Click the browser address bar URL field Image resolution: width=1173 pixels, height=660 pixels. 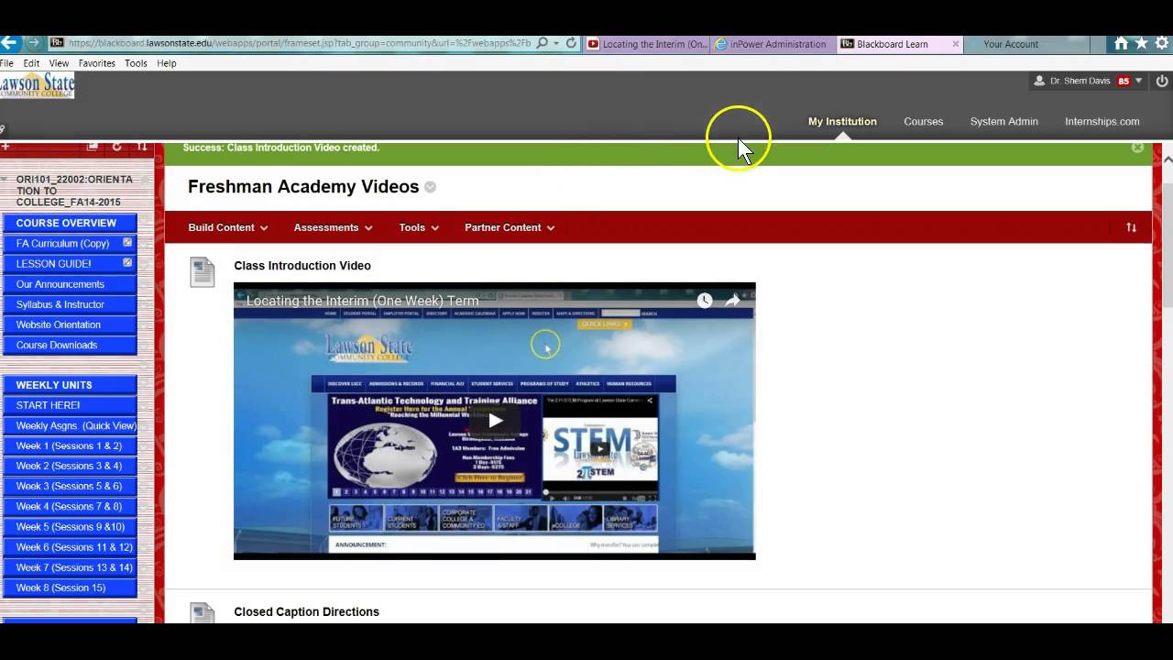coord(299,43)
